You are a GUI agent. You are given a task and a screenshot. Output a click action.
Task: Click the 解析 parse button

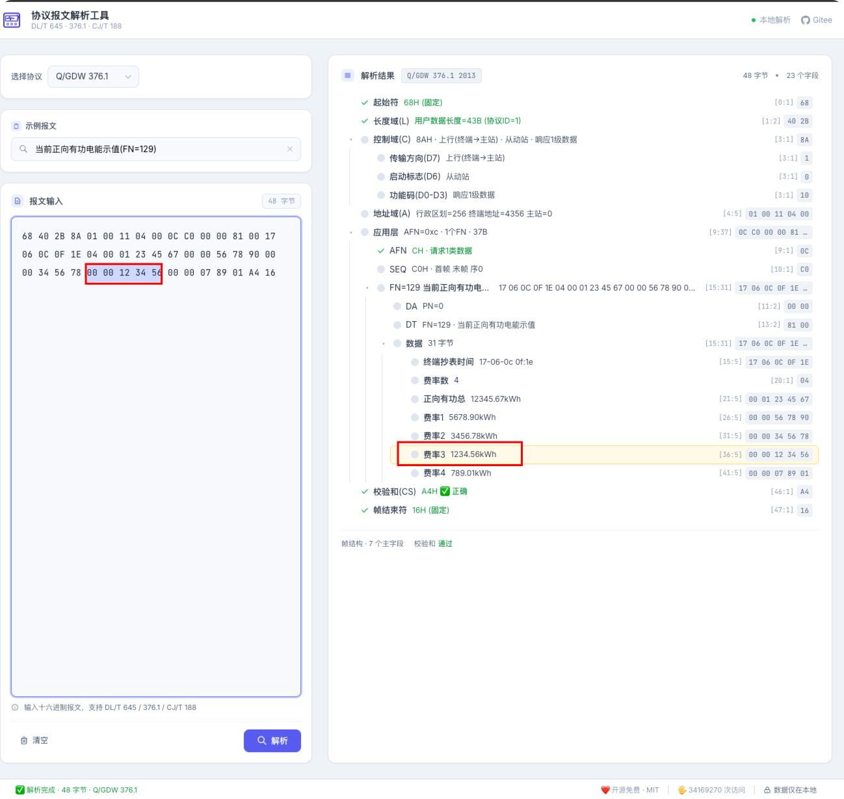pyautogui.click(x=272, y=740)
